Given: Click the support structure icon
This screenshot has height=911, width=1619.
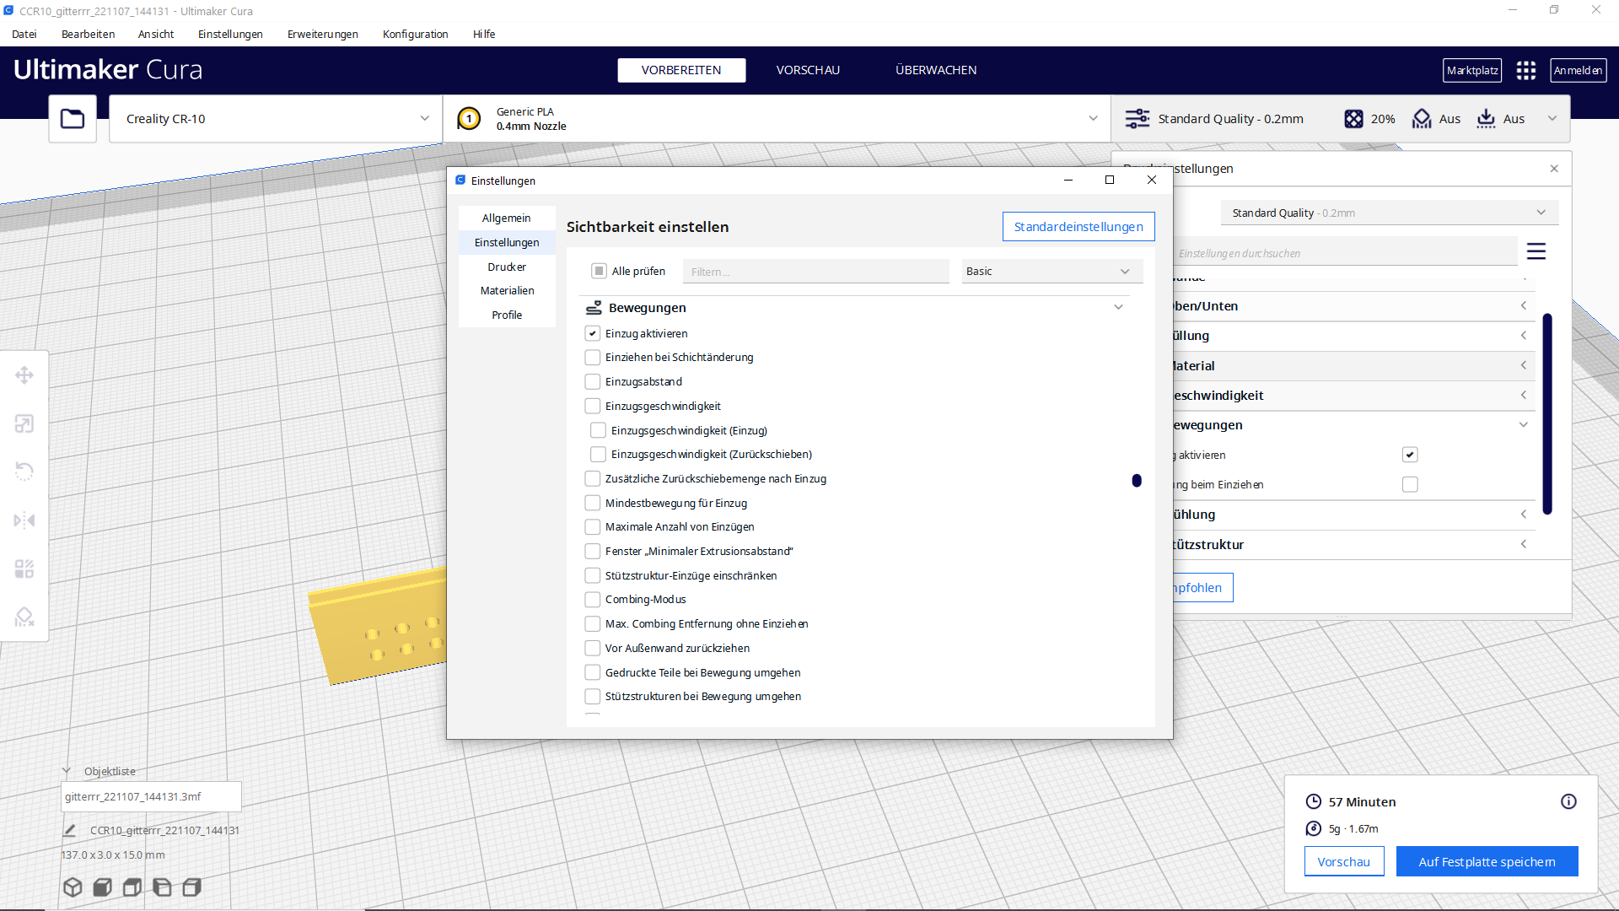Looking at the screenshot, I should tap(1422, 119).
